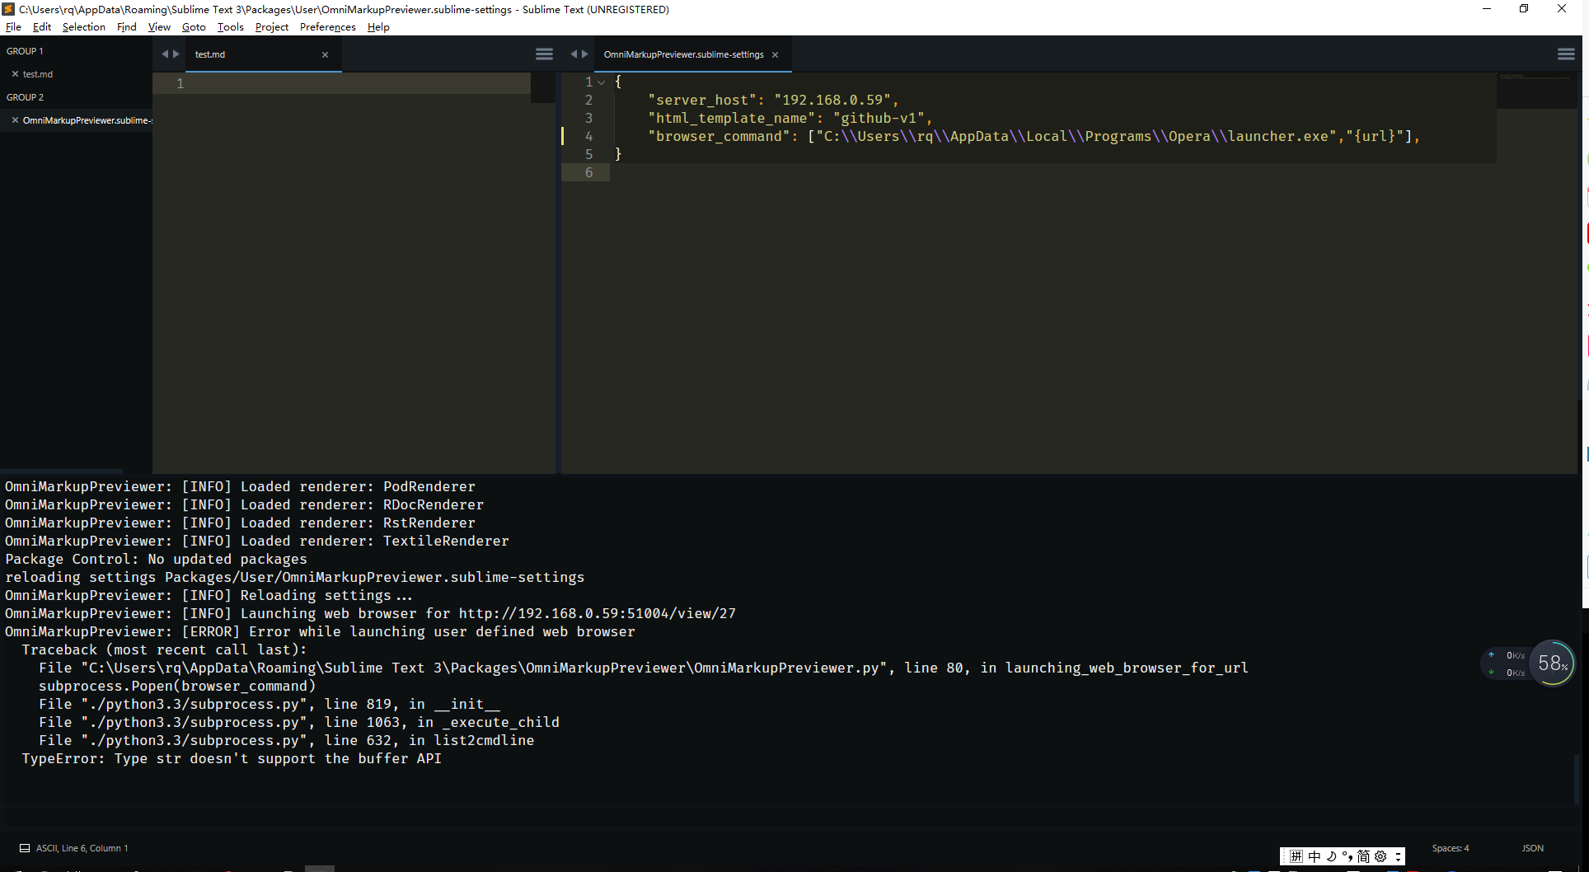The image size is (1589, 872).
Task: Open the Selection menu
Action: point(84,26)
